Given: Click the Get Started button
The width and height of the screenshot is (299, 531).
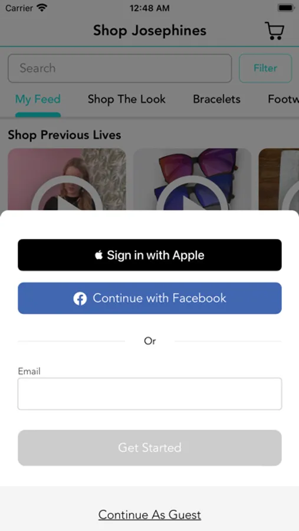Looking at the screenshot, I should click(150, 448).
